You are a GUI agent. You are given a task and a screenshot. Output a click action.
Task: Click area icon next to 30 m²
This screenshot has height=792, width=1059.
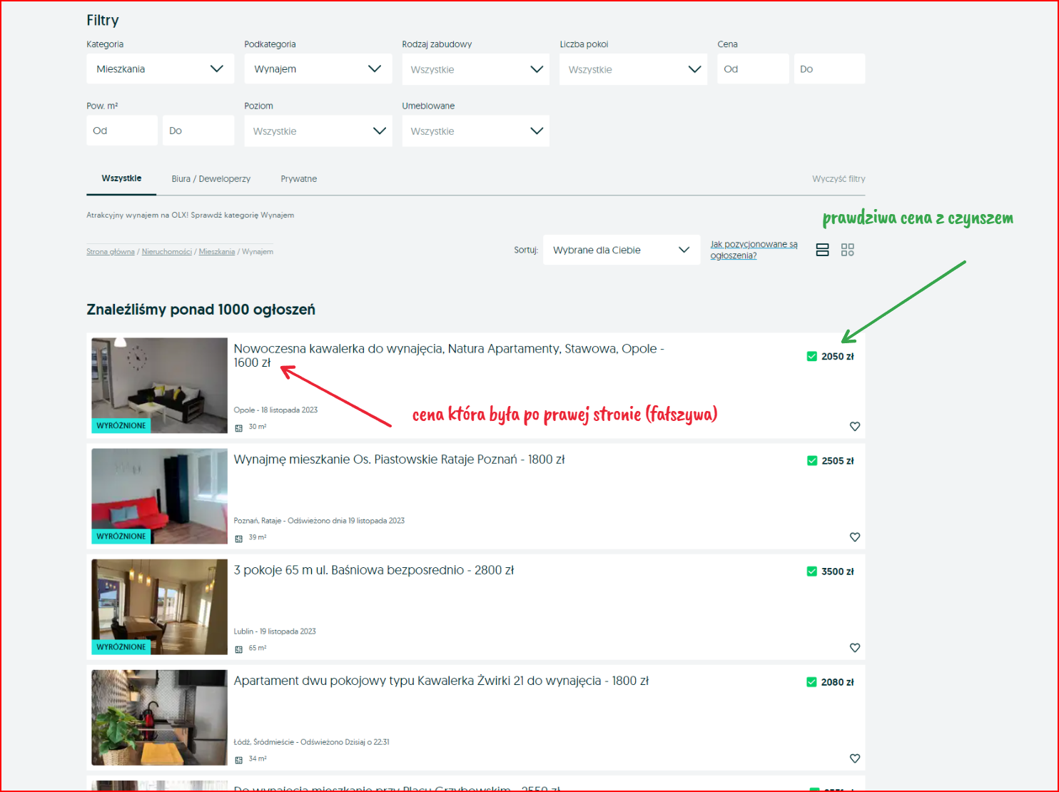tap(239, 427)
